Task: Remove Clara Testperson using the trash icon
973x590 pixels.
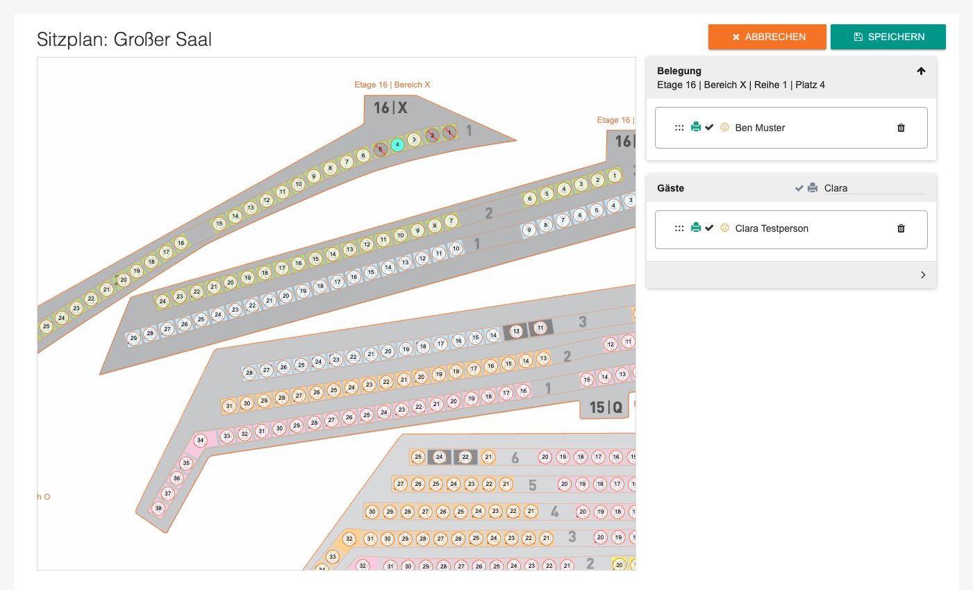Action: click(x=901, y=228)
